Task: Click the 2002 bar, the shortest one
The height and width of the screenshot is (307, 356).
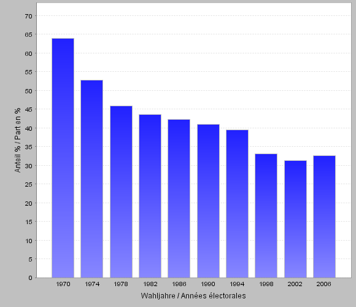Action: [x=295, y=219]
